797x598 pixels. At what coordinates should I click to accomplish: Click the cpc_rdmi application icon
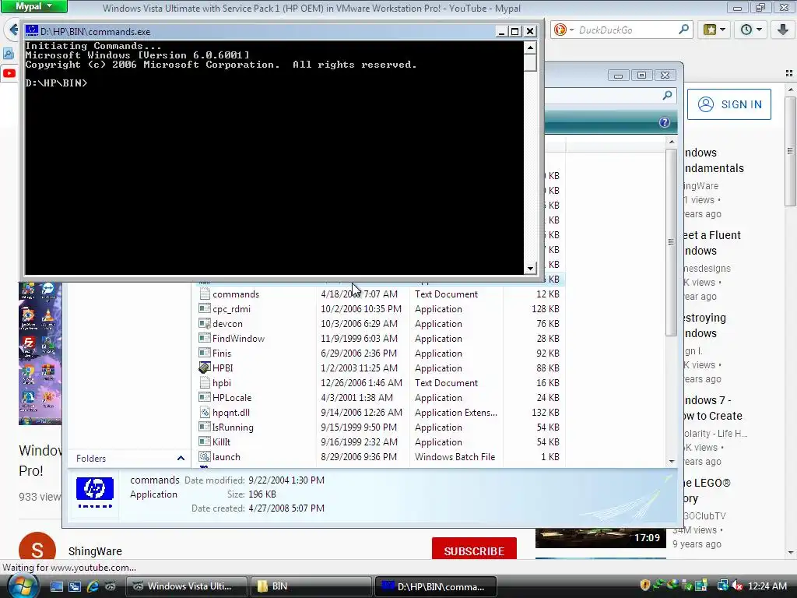click(205, 308)
